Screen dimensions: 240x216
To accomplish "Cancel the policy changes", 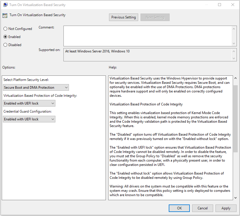I will pyautogui.click(x=202, y=208).
